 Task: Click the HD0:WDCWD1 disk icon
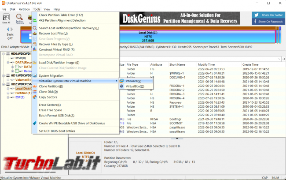(8, 54)
